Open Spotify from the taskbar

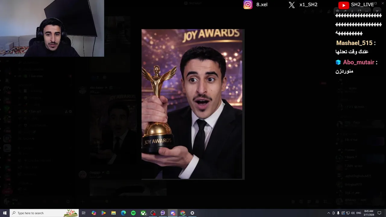[133, 213]
